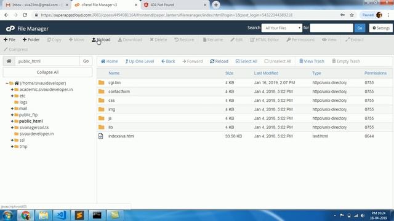Viewport: 394px width, 221px height.
Task: Click Empty Trash
Action: coord(346,61)
